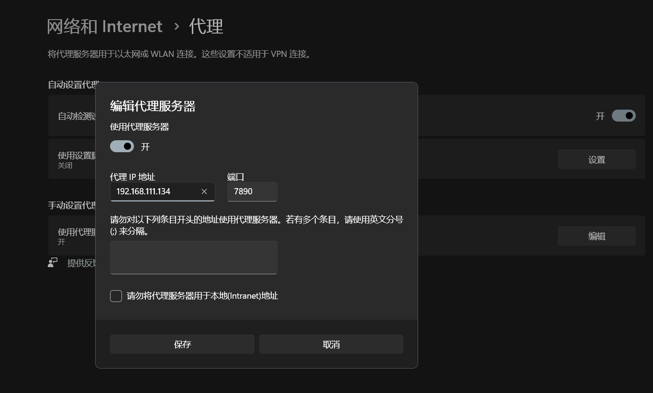The height and width of the screenshot is (393, 653).
Task: Check 请勿将代理服务器用于本地(Intranet)地址 checkbox
Action: tap(116, 296)
